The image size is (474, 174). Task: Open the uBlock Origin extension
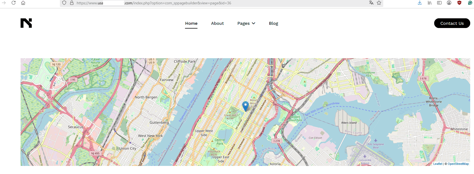(459, 3)
